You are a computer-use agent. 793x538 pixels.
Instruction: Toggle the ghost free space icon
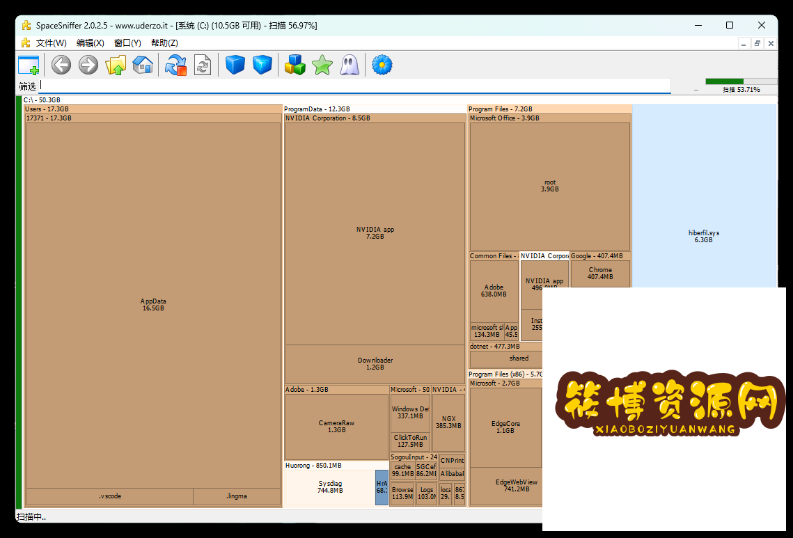pyautogui.click(x=350, y=65)
